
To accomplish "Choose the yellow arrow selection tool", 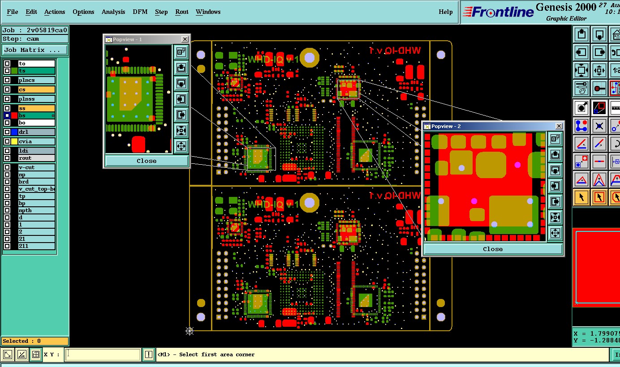I will (581, 197).
